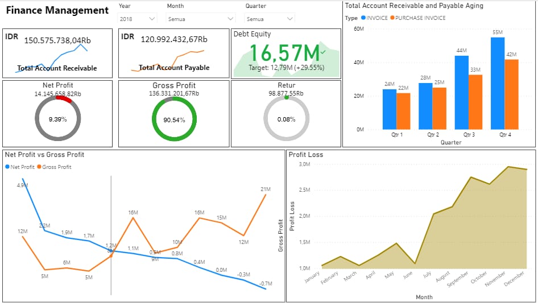Click the Net Profit legend blue dot
Image resolution: width=538 pixels, height=306 pixels.
(7, 167)
